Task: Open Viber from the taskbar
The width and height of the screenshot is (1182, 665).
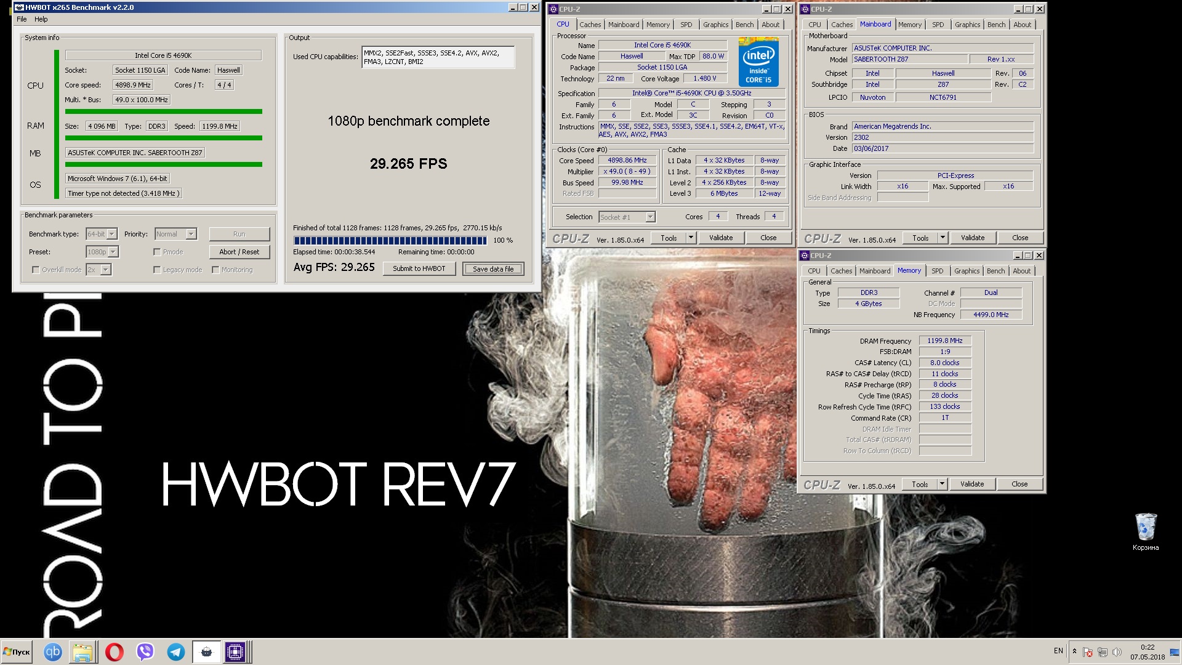Action: 145,651
